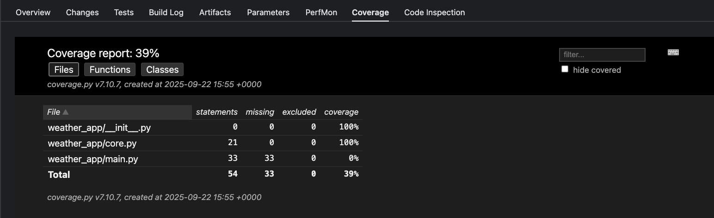Open weather_app/main.py file report
The width and height of the screenshot is (714, 218).
click(x=93, y=159)
